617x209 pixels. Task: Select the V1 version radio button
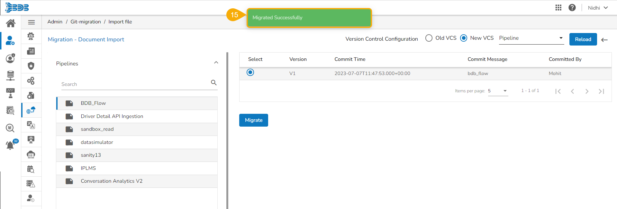[250, 72]
